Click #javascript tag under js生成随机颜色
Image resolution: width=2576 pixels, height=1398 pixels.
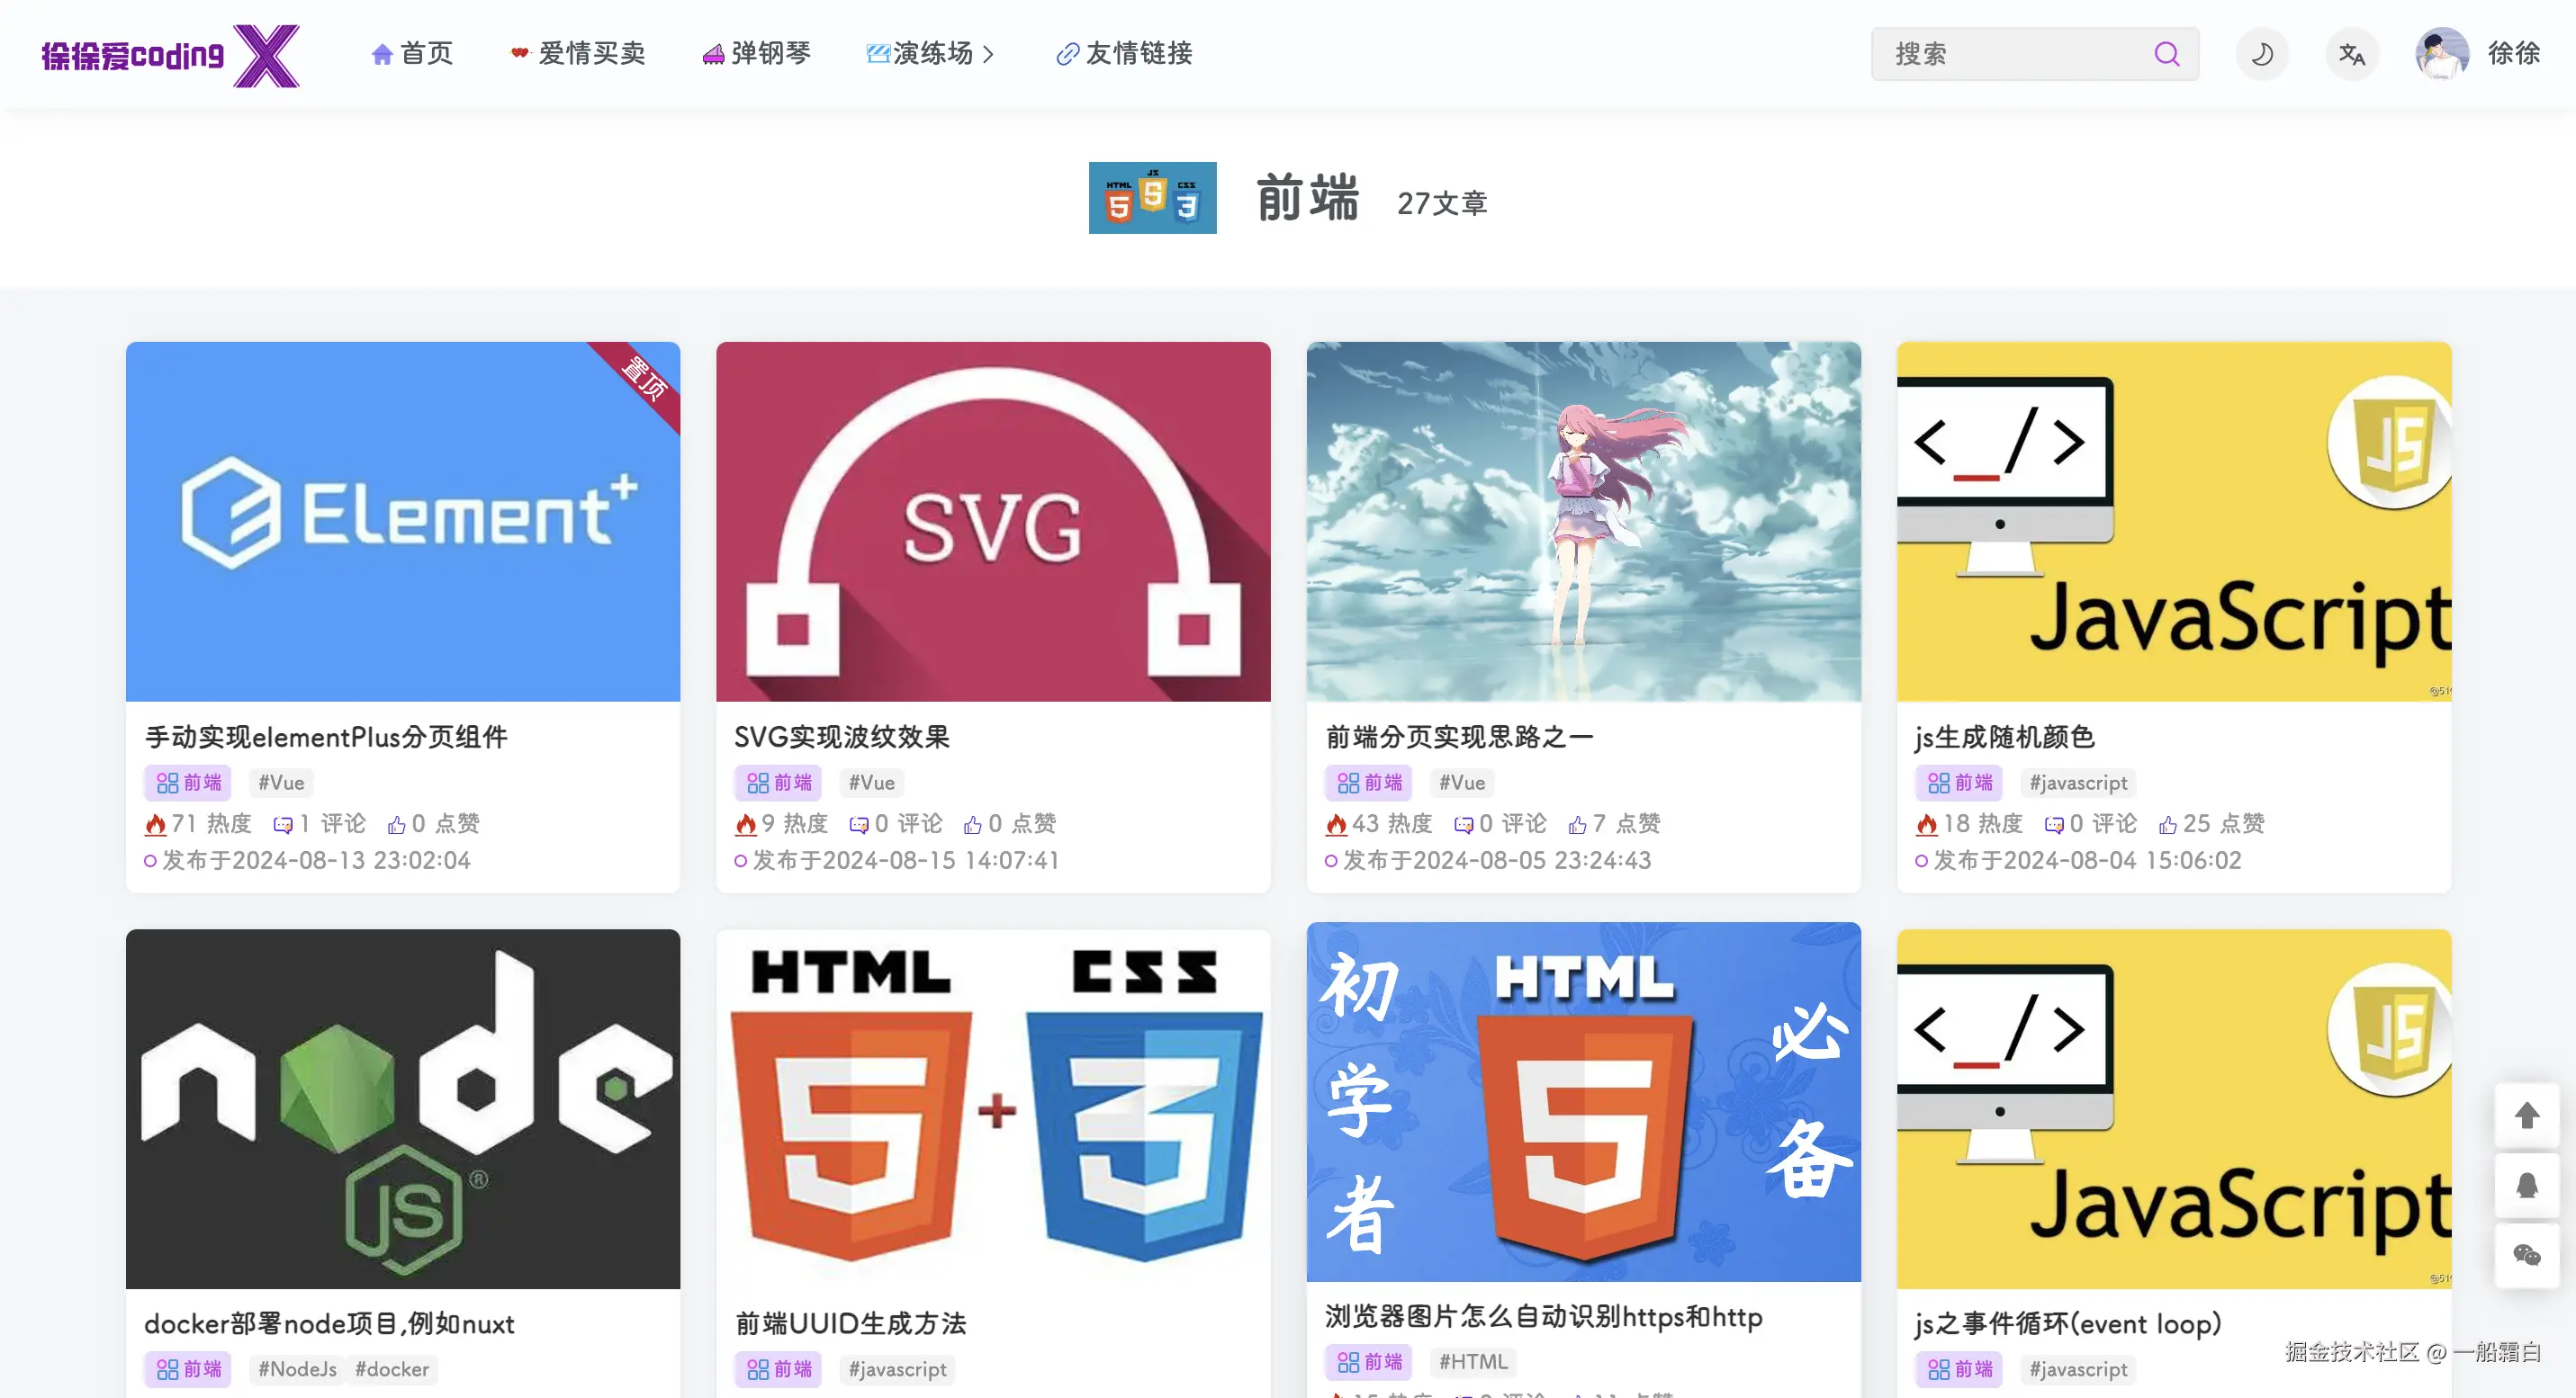tap(2078, 784)
